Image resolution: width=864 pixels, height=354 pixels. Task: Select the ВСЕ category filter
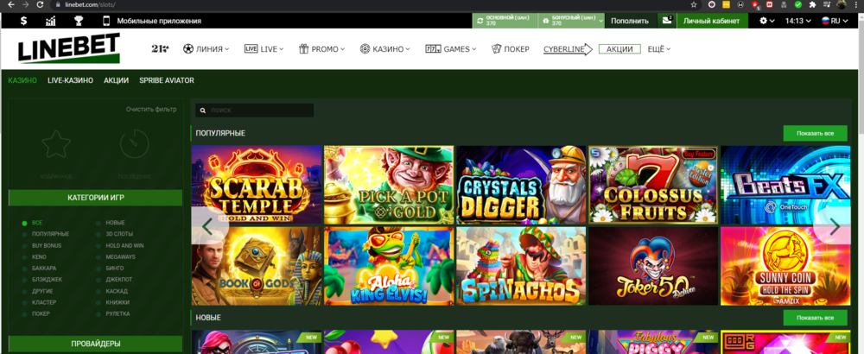click(37, 223)
